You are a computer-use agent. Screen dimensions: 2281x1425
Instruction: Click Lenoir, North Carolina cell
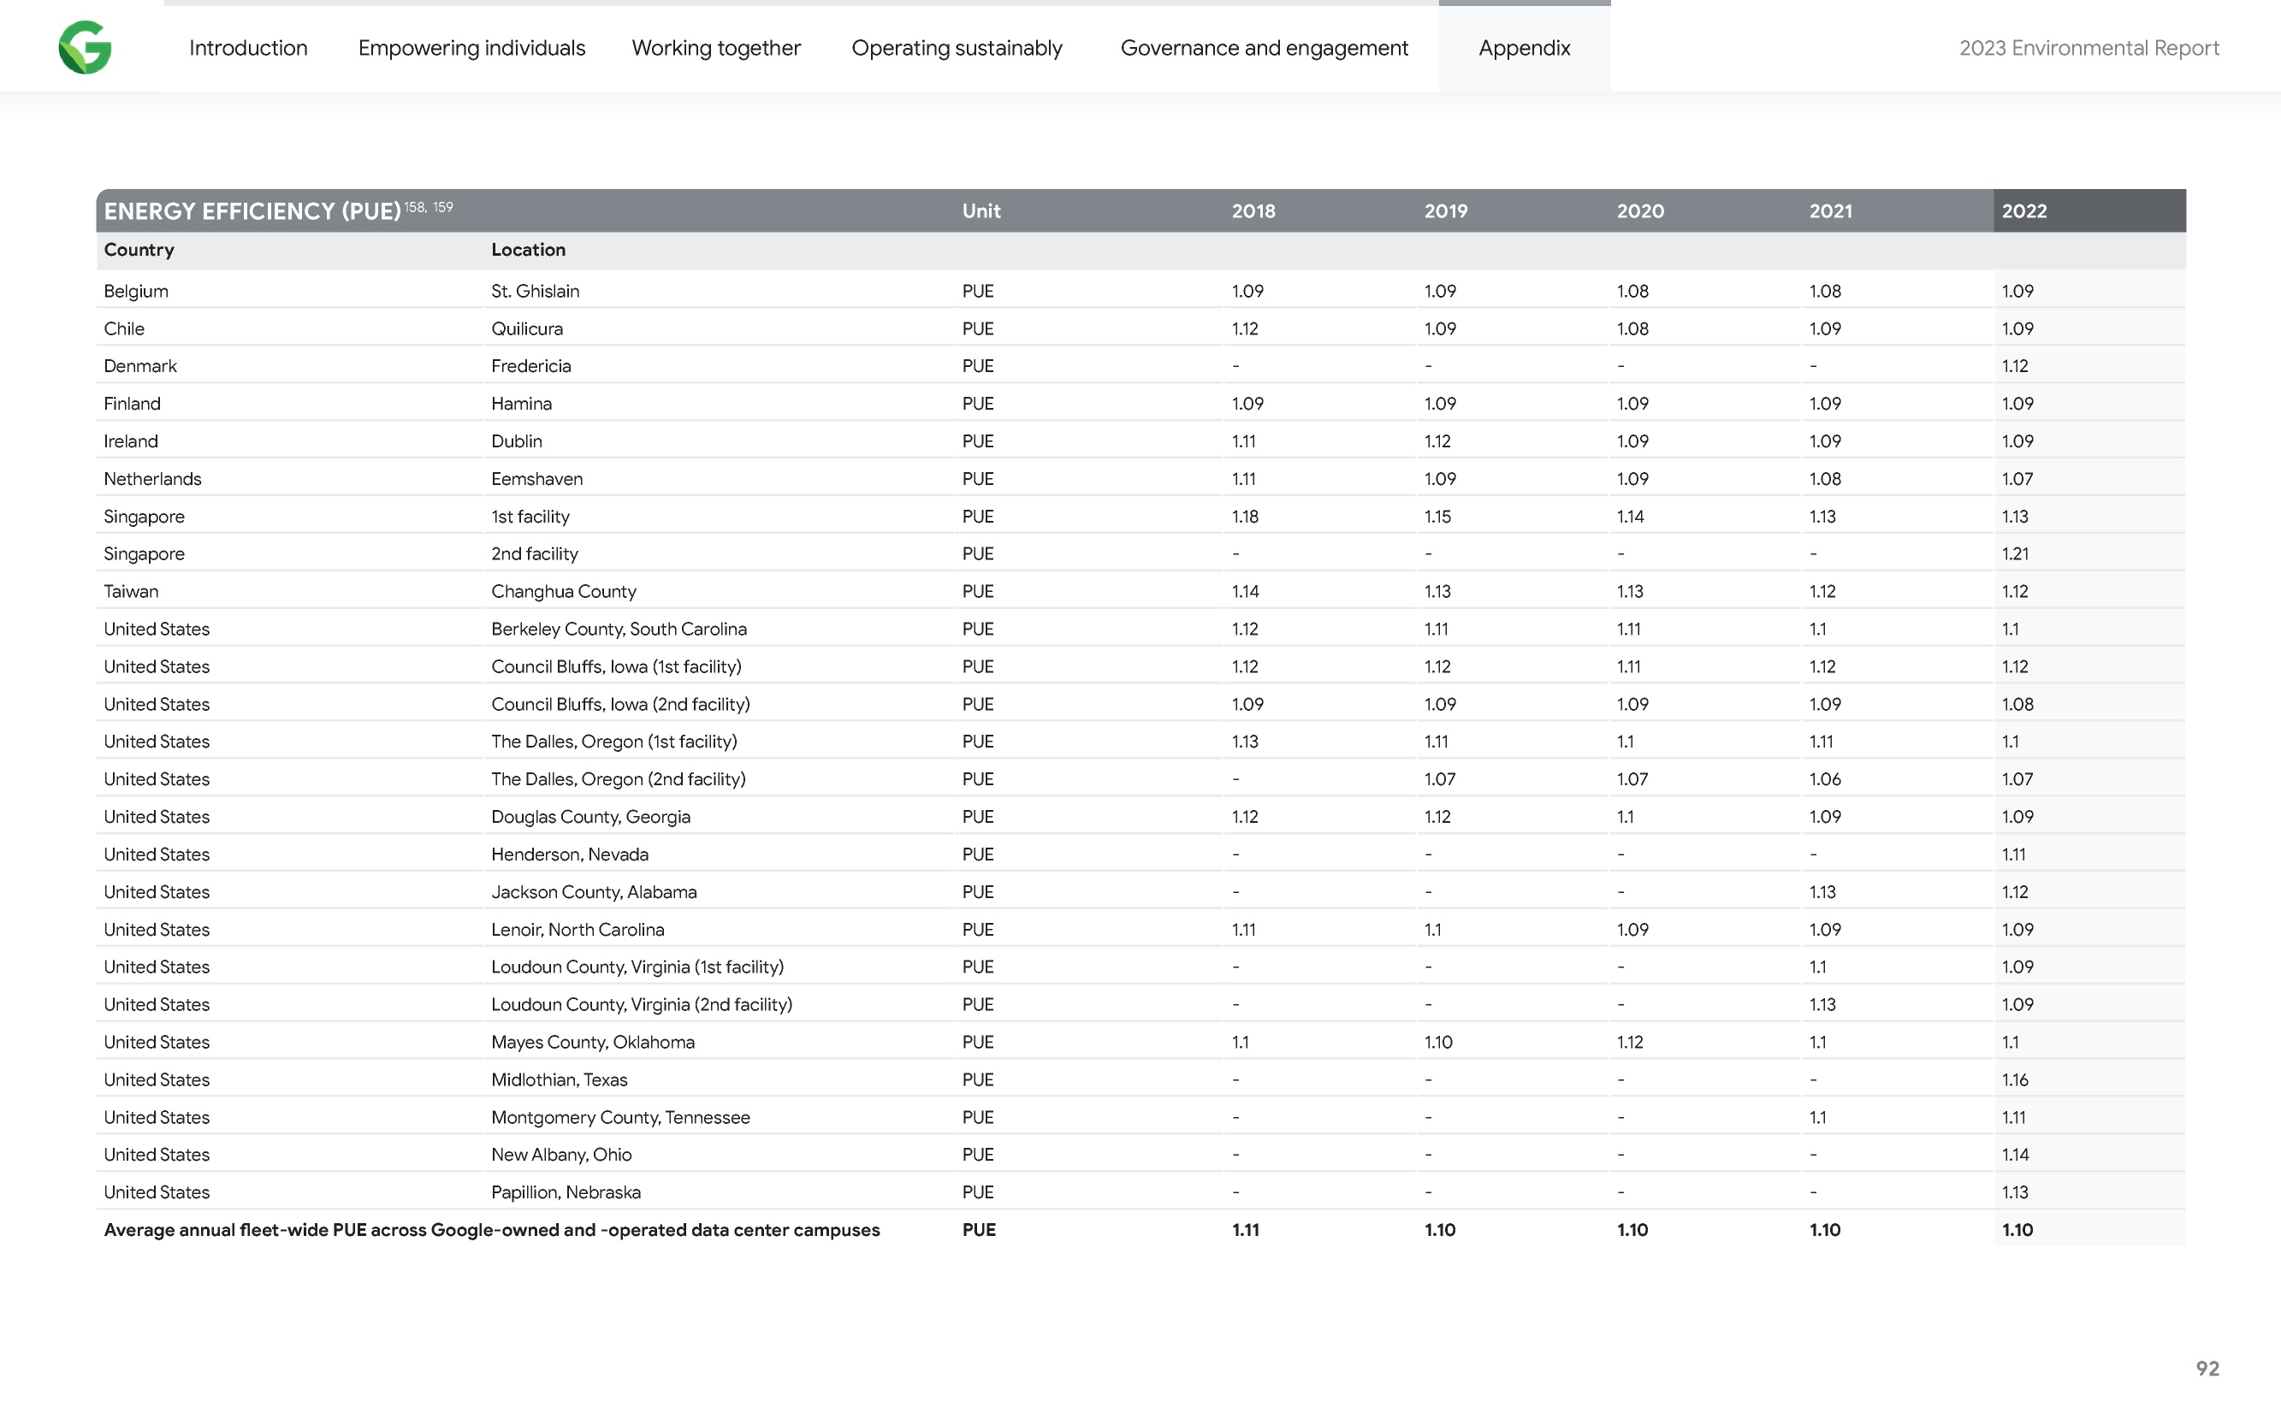[577, 929]
